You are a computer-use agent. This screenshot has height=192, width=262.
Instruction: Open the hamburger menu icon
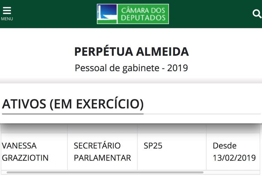point(7,10)
